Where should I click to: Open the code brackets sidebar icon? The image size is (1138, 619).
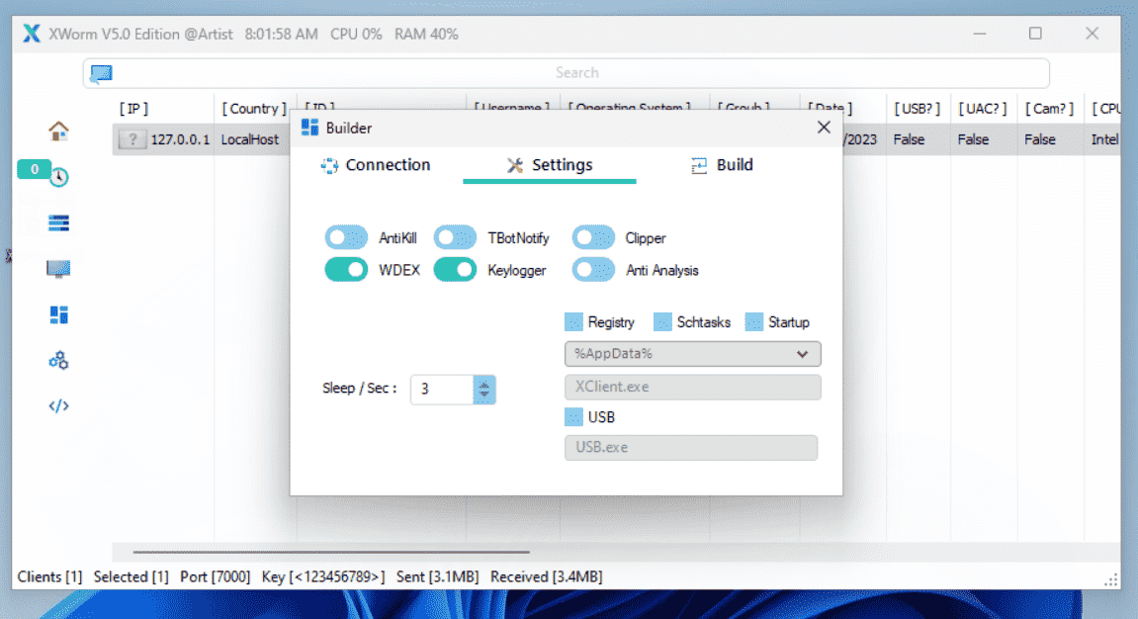58,405
